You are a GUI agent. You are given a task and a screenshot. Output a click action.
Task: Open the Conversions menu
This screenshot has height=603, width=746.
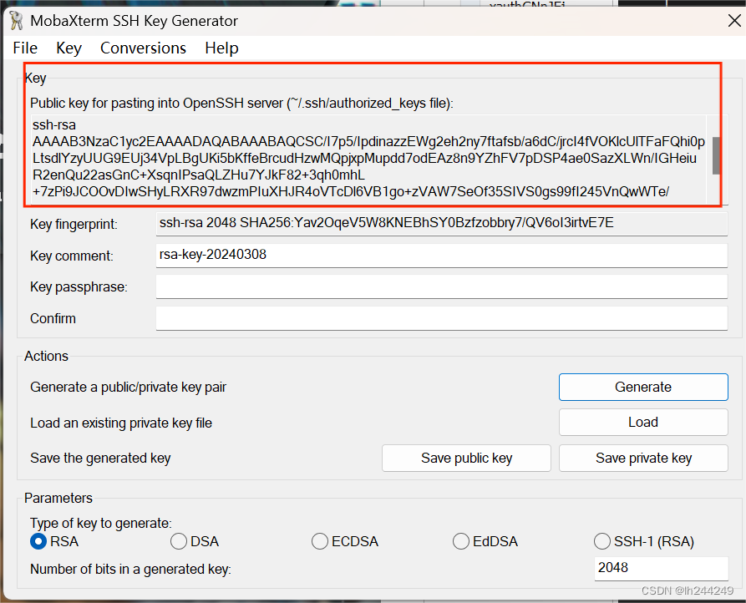143,48
